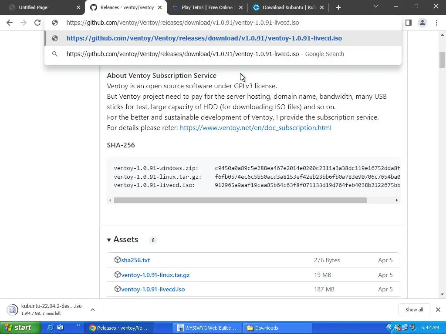Open a new tab with the plus button

pos(338,7)
